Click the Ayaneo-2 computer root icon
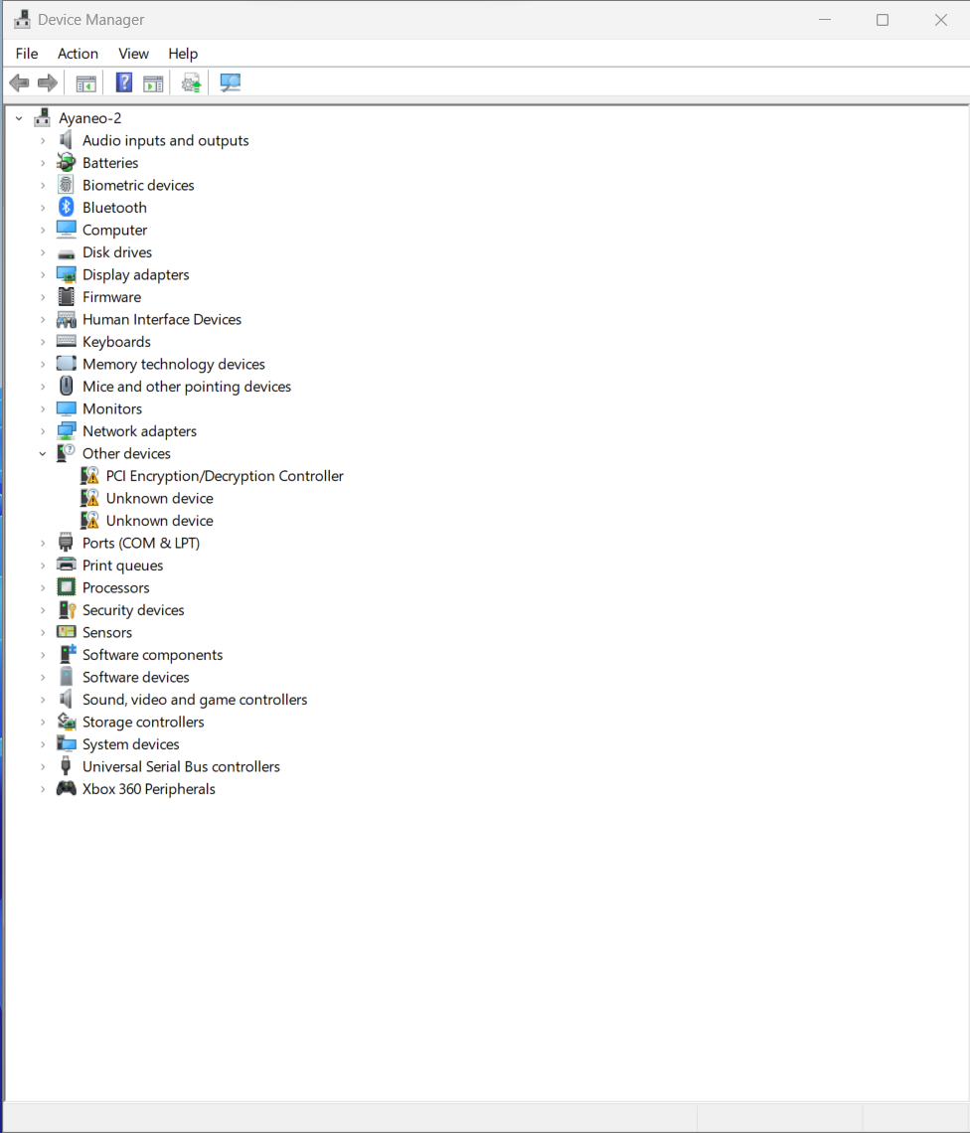970x1133 pixels. click(x=43, y=118)
